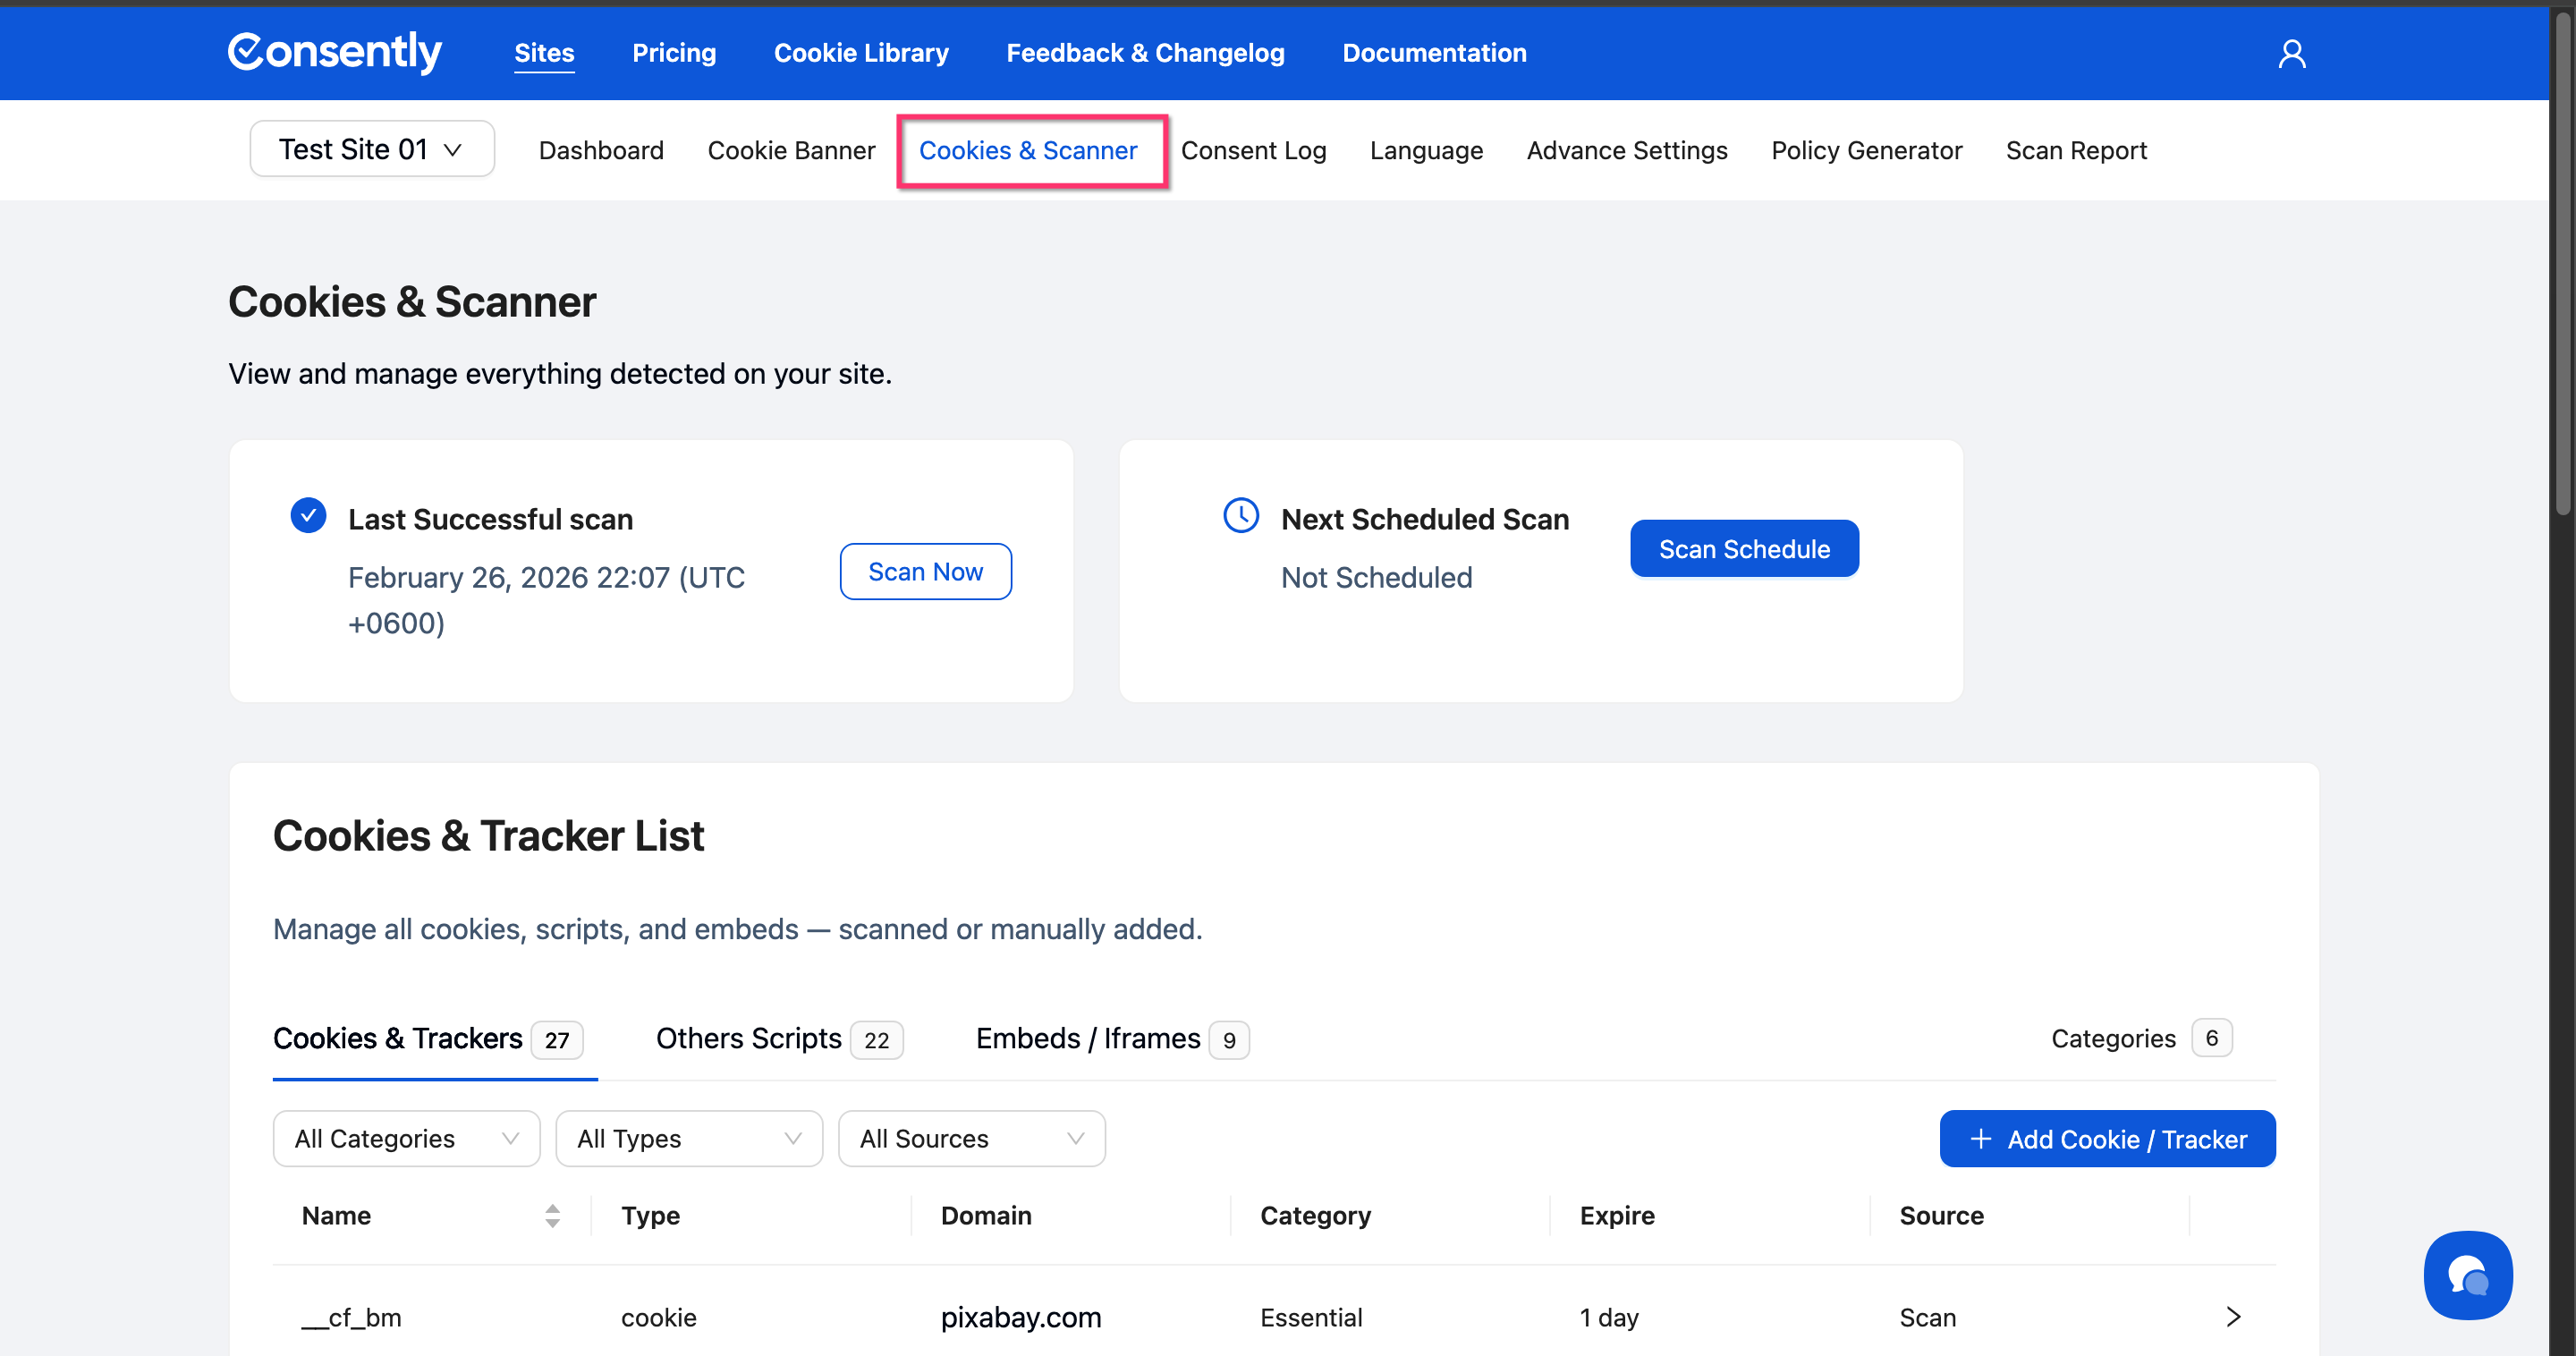This screenshot has height=1356, width=2576.
Task: Click the Last Successful scan checkmark icon
Action: click(308, 516)
